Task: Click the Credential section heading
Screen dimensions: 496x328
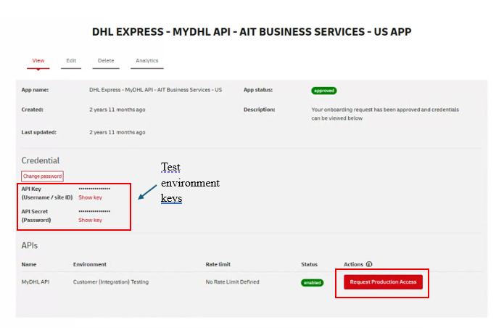Action: (41, 160)
